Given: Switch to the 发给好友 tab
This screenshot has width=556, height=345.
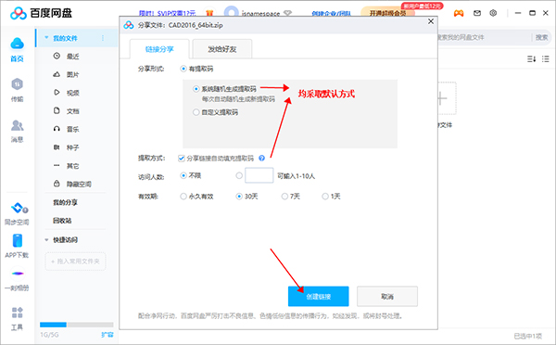Looking at the screenshot, I should pyautogui.click(x=222, y=49).
